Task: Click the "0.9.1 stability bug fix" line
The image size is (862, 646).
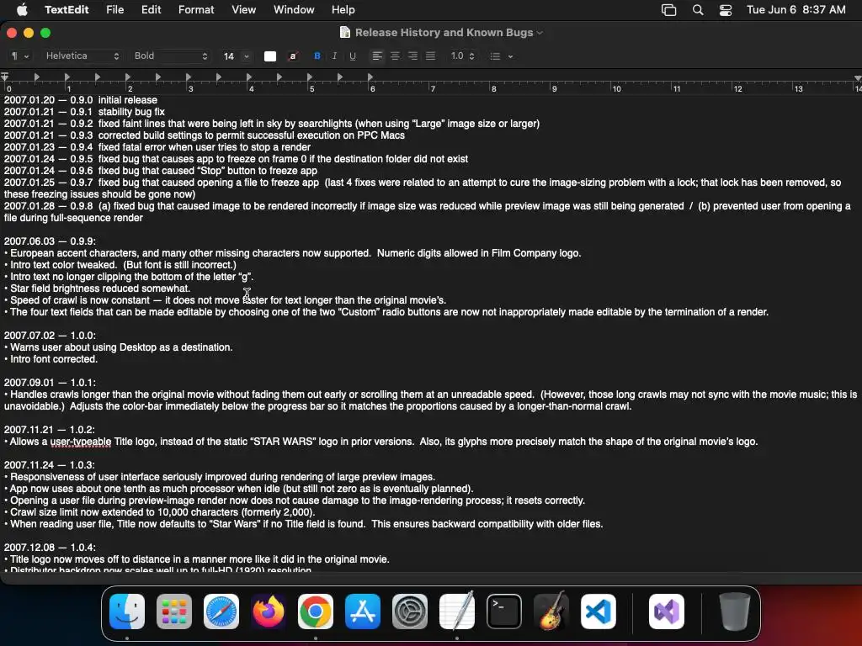Action: 85,112
